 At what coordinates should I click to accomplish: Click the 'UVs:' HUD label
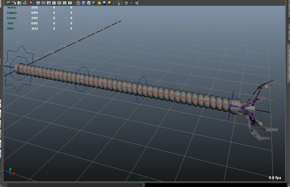(11, 29)
